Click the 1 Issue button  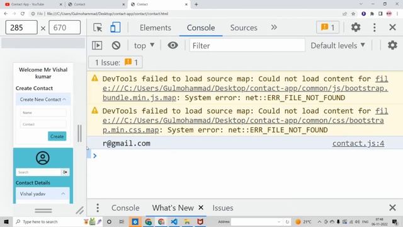(116, 62)
